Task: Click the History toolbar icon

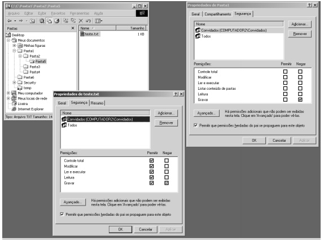Action: pyautogui.click(x=57, y=21)
